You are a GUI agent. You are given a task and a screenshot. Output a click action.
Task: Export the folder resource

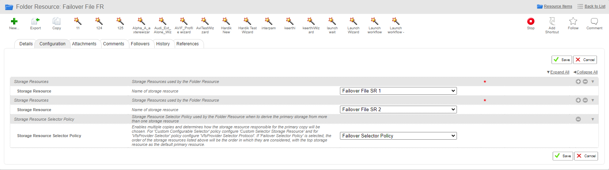tap(35, 21)
